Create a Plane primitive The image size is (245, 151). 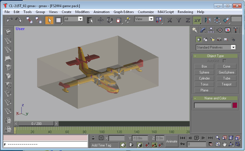tap(204, 90)
